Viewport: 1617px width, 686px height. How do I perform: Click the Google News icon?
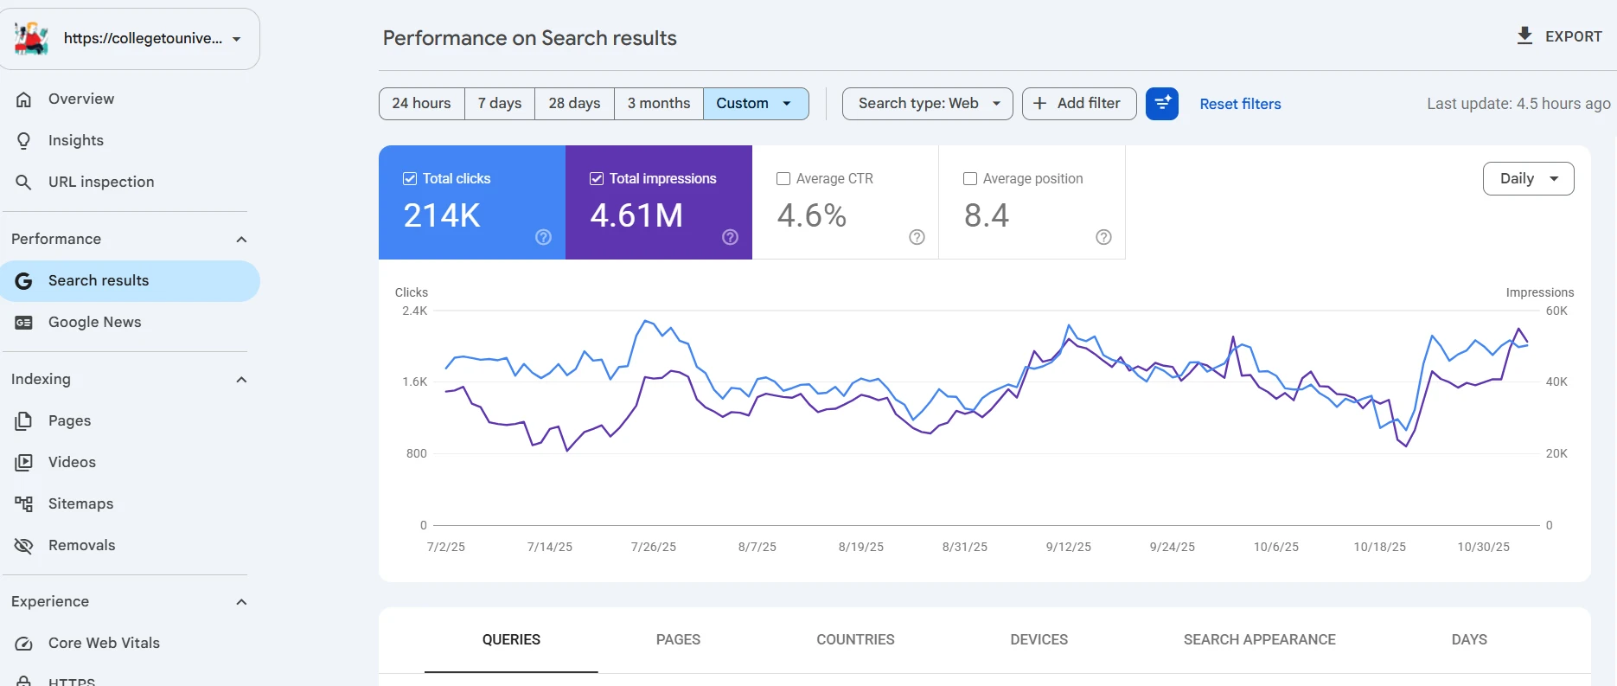(x=24, y=322)
